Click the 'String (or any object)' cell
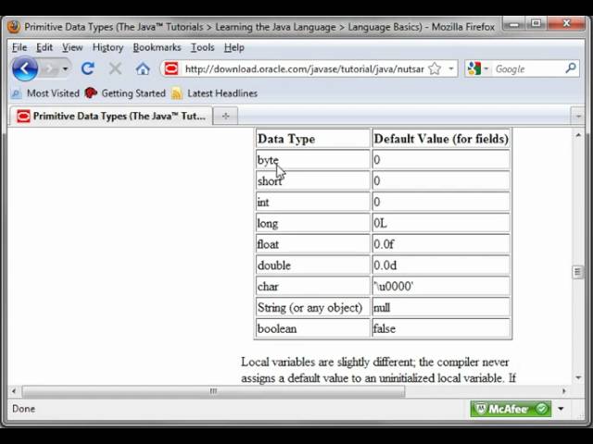Viewport: 593px width, 444px height. click(x=313, y=308)
